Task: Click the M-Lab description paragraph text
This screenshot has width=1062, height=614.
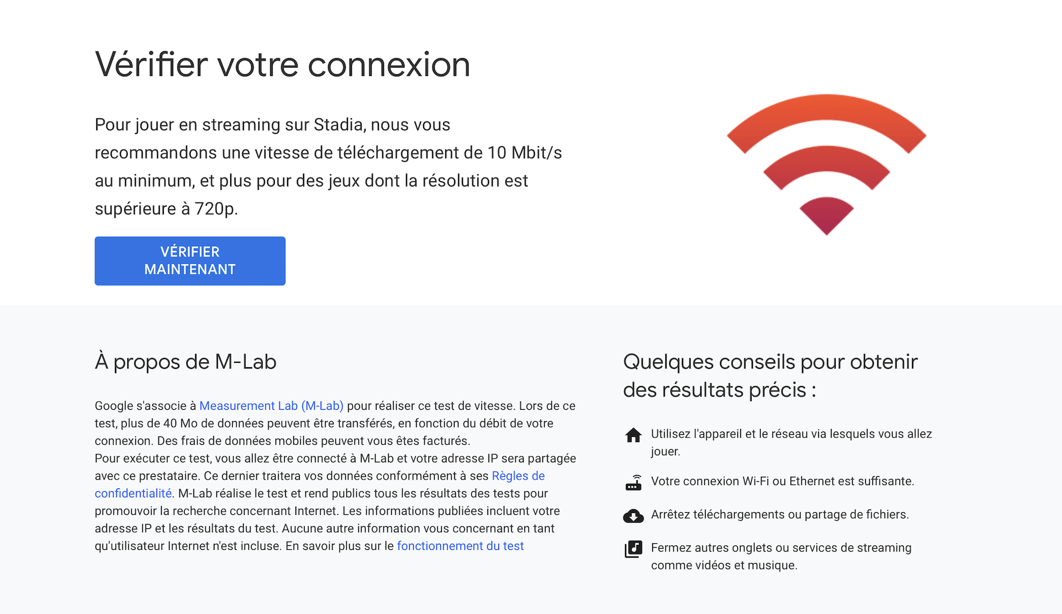Action: point(335,476)
